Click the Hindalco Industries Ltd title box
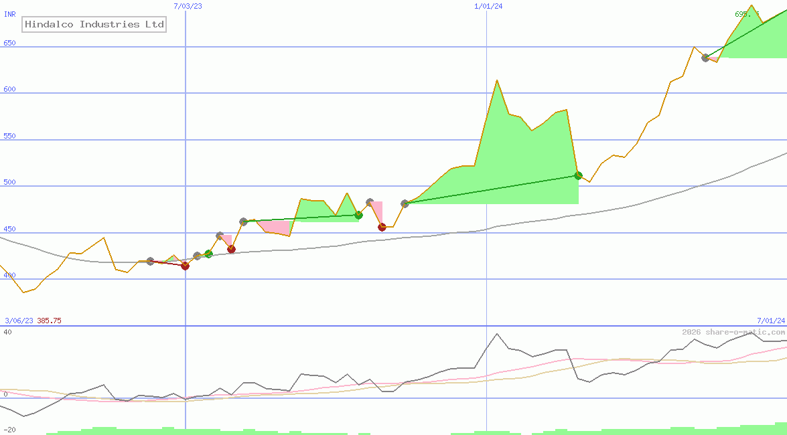787x435 pixels. 94,24
